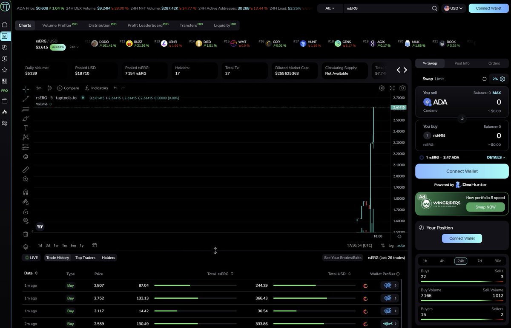Open the Go to date icon
This screenshot has height=328, width=511.
click(x=95, y=245)
